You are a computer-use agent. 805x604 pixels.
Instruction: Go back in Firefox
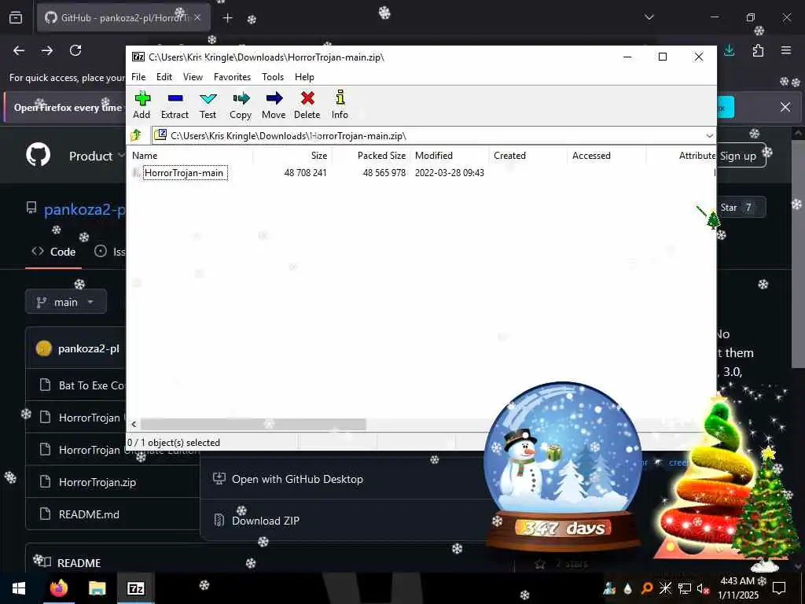click(x=19, y=50)
